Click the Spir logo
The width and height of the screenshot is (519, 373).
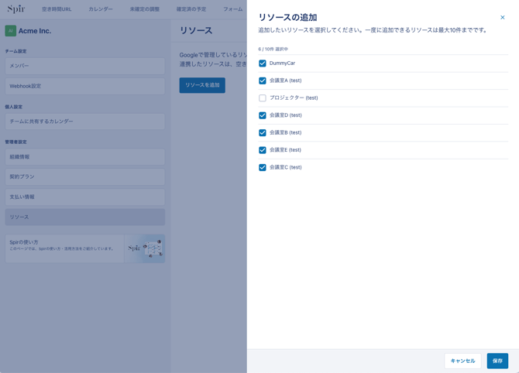16,9
